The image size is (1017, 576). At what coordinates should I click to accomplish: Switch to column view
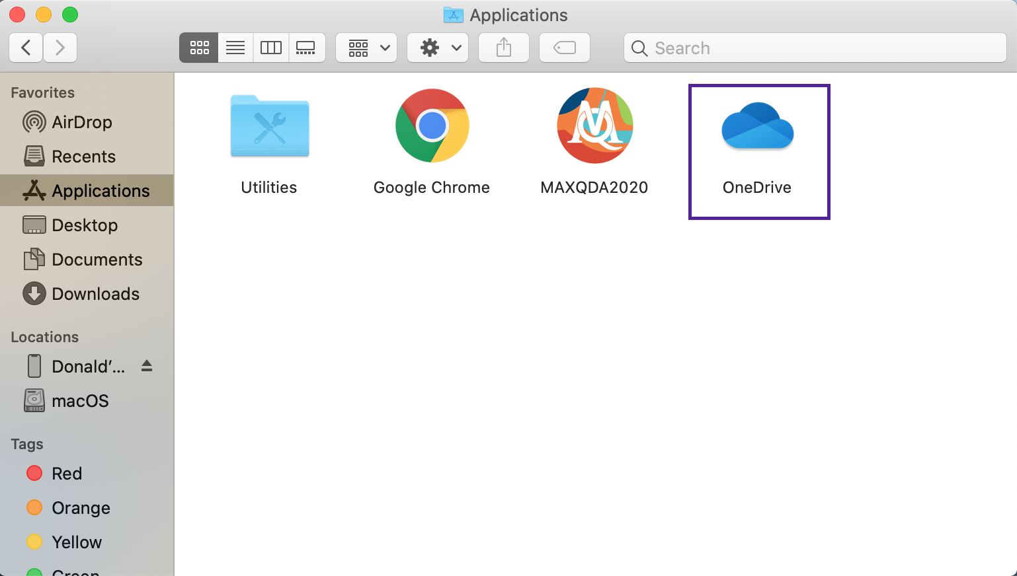(x=271, y=48)
